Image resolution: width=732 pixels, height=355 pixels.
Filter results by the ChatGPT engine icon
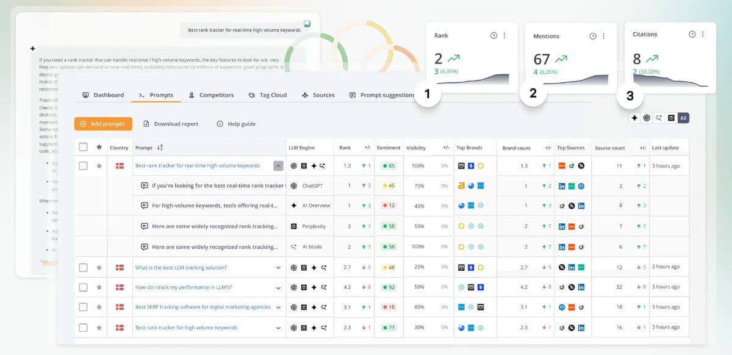[x=646, y=117]
